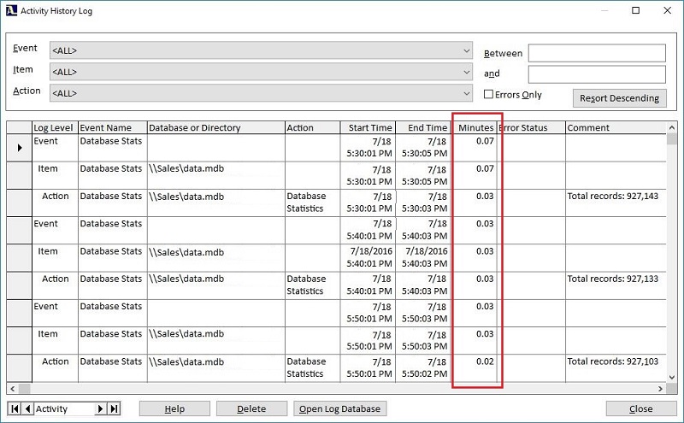The width and height of the screenshot is (684, 423).
Task: Click the Minutes column header
Action: point(475,128)
